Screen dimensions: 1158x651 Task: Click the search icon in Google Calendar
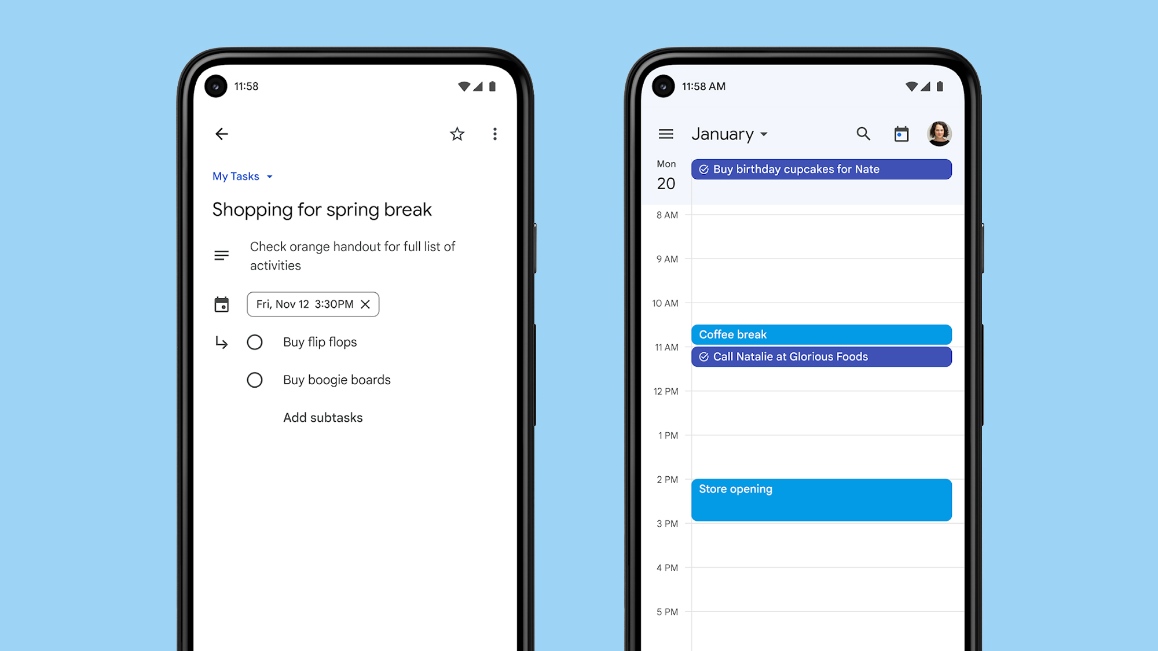coord(862,134)
